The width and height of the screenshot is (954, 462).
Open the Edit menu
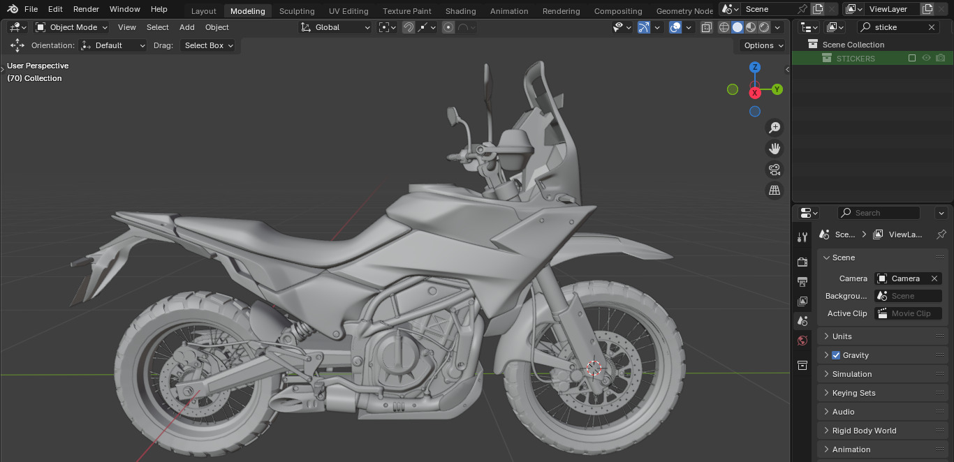click(x=55, y=9)
